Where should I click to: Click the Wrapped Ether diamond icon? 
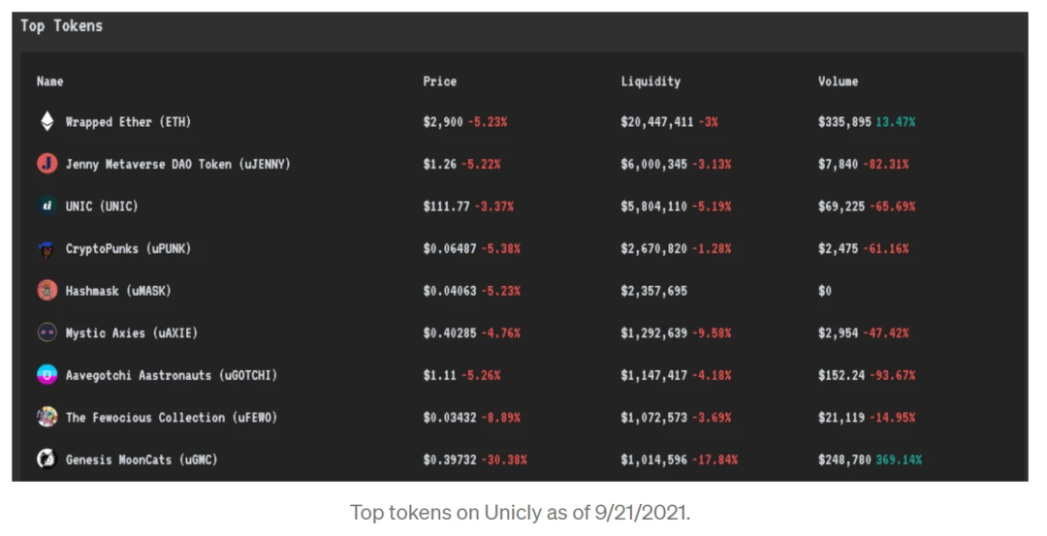(47, 121)
